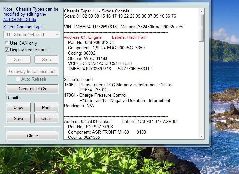
Task: Click fault 17964 Charge Pressure Control
Action: 95,95
